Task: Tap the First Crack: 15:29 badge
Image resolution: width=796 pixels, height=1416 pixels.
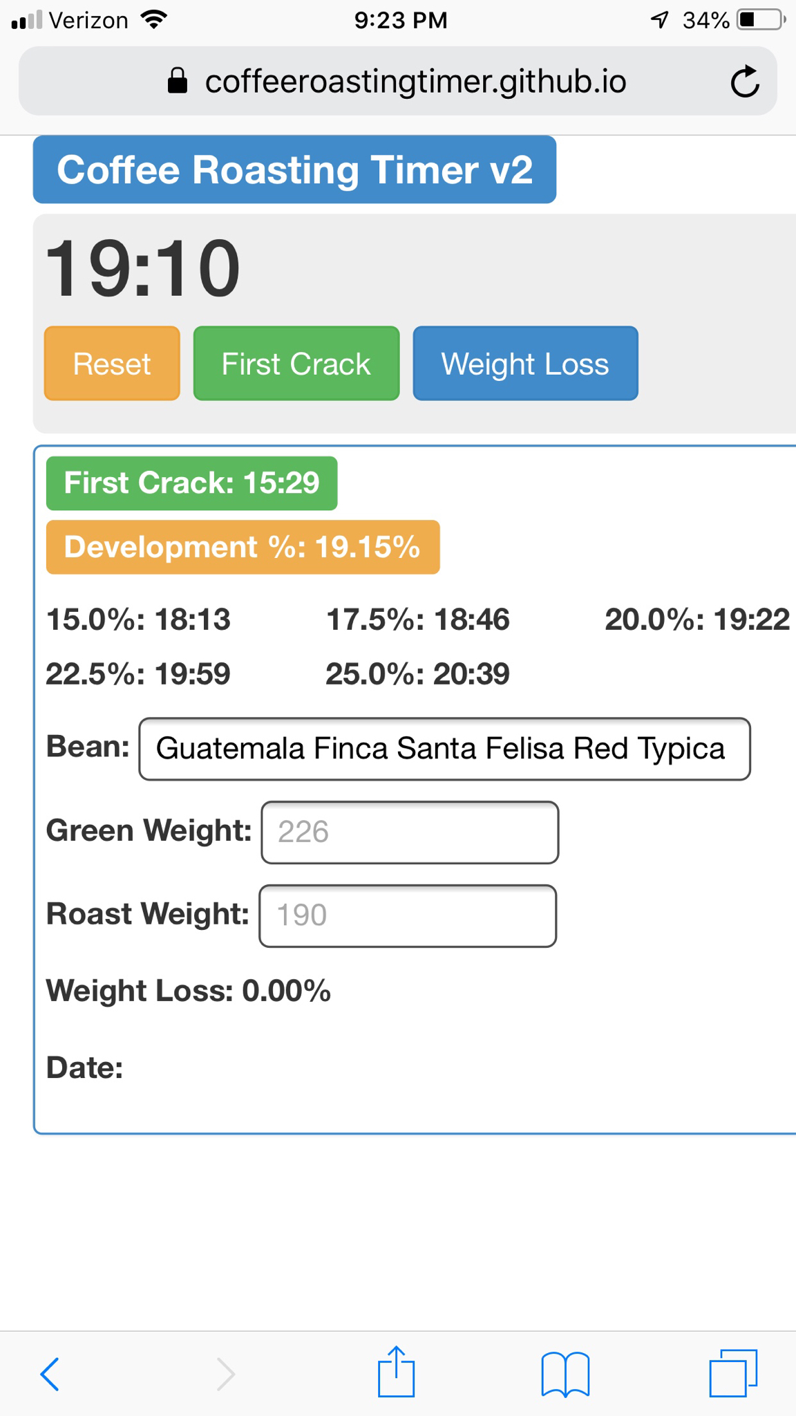Action: click(192, 483)
